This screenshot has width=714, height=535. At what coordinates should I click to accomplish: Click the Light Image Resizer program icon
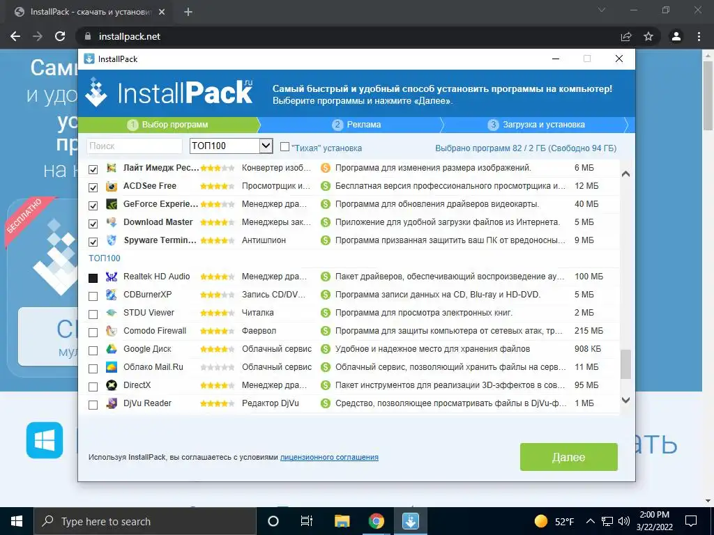(112, 168)
